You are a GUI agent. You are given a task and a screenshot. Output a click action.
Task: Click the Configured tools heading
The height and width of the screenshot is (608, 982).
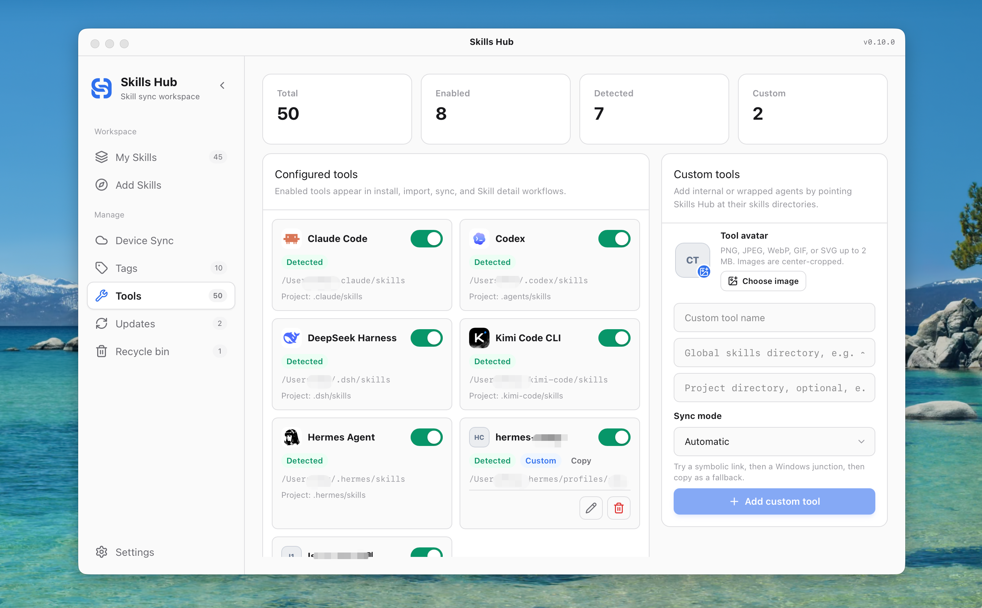click(x=316, y=174)
